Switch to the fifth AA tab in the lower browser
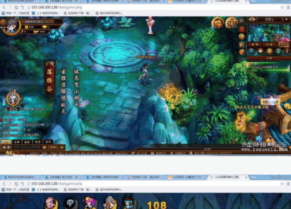 (x=187, y=177)
